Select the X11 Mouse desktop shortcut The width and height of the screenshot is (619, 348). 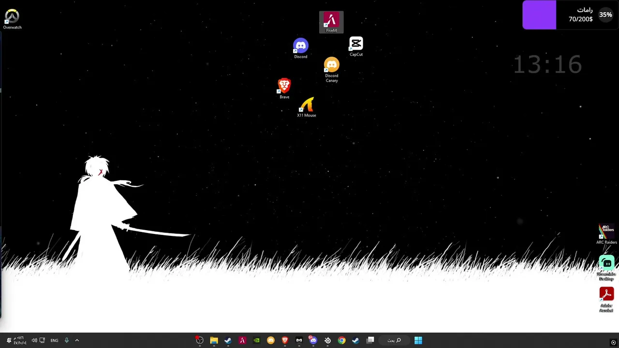click(307, 107)
